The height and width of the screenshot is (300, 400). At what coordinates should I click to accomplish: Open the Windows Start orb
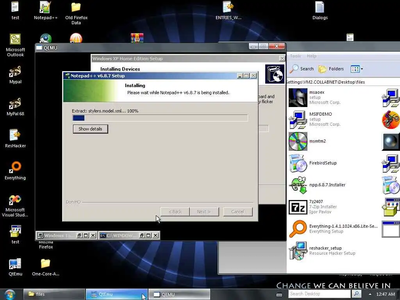(10, 295)
